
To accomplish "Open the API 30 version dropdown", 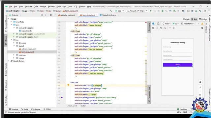I will point(175,24).
